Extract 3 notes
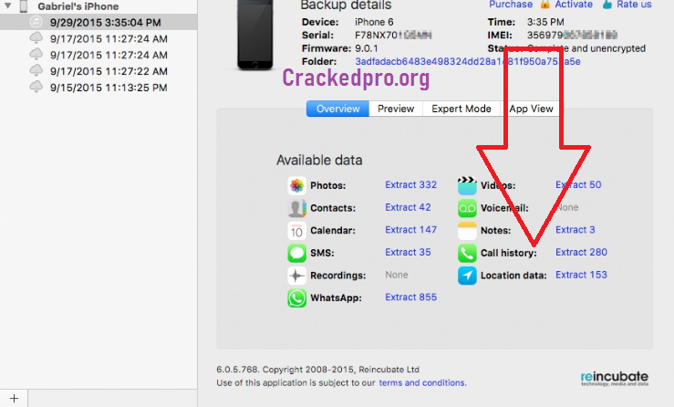The height and width of the screenshot is (407, 674). (x=575, y=230)
